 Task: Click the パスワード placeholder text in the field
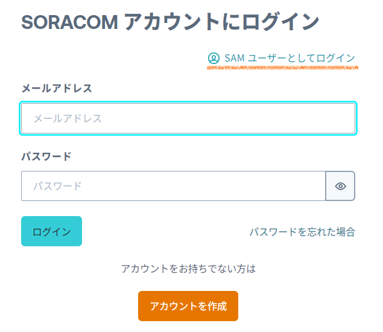pyautogui.click(x=57, y=186)
